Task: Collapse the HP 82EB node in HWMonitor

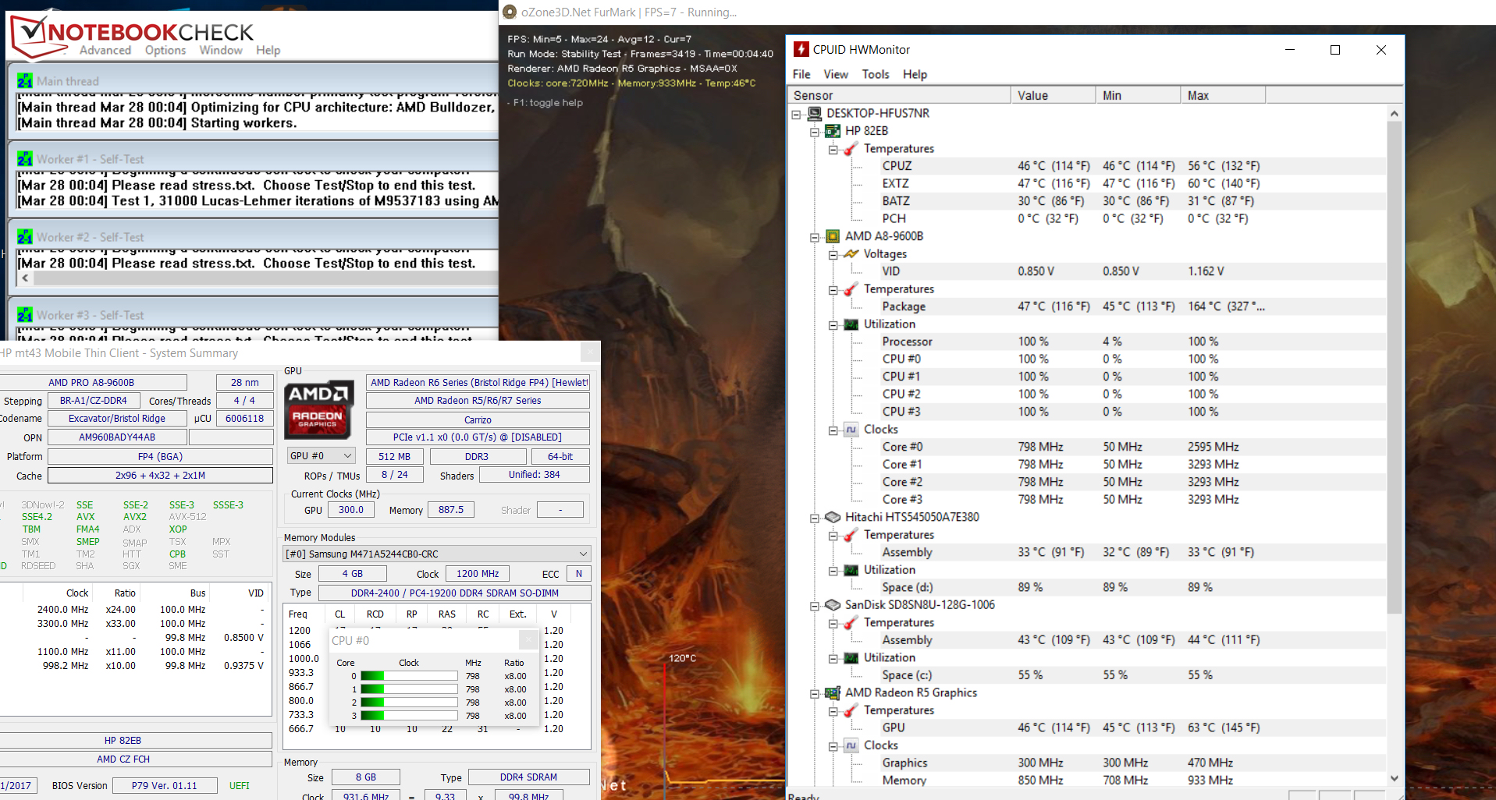Action: point(815,132)
